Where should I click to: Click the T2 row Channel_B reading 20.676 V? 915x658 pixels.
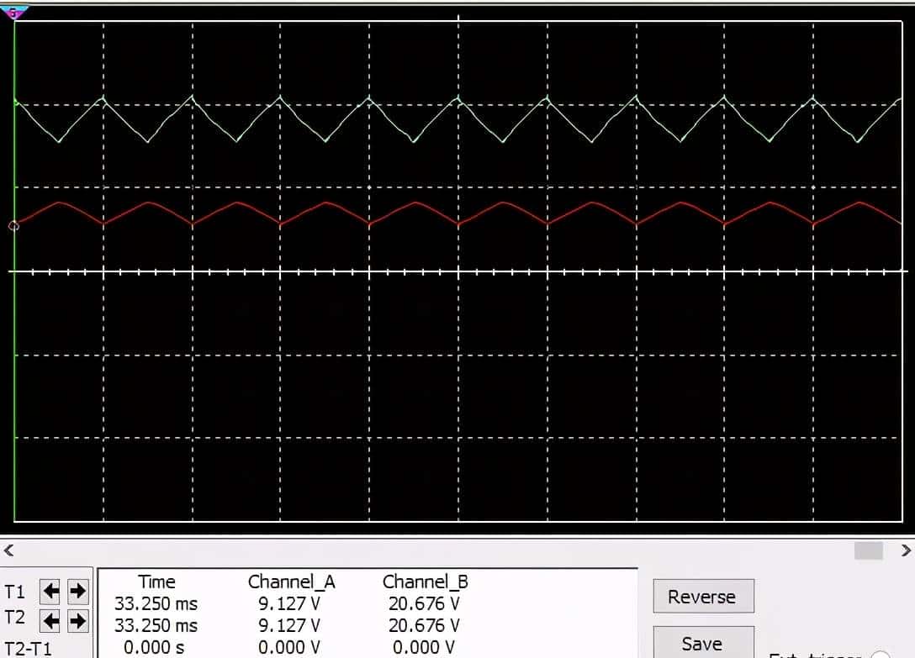pyautogui.click(x=424, y=625)
